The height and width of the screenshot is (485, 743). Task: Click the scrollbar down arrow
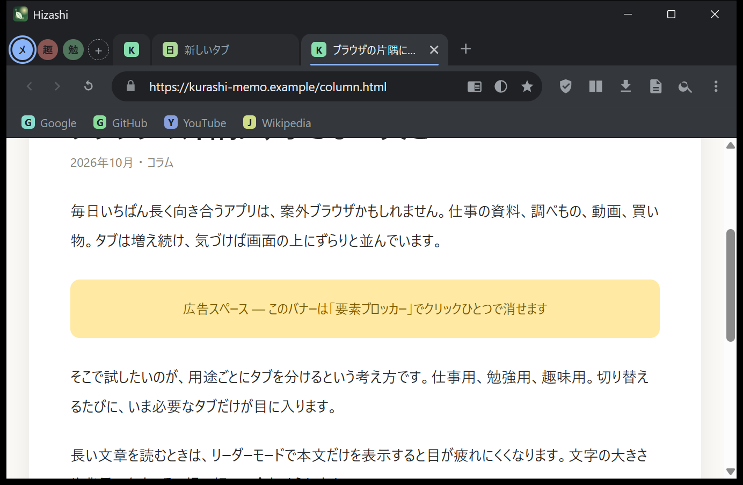coord(730,472)
